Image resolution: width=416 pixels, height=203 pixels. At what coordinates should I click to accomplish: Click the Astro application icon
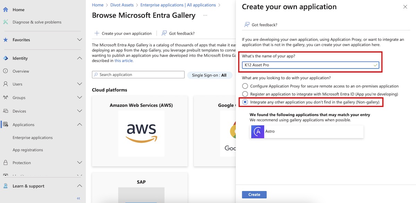[x=258, y=132]
